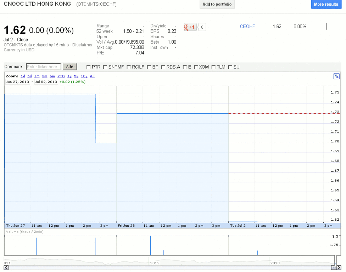Click the Thu Jun 27 date label

16,226
